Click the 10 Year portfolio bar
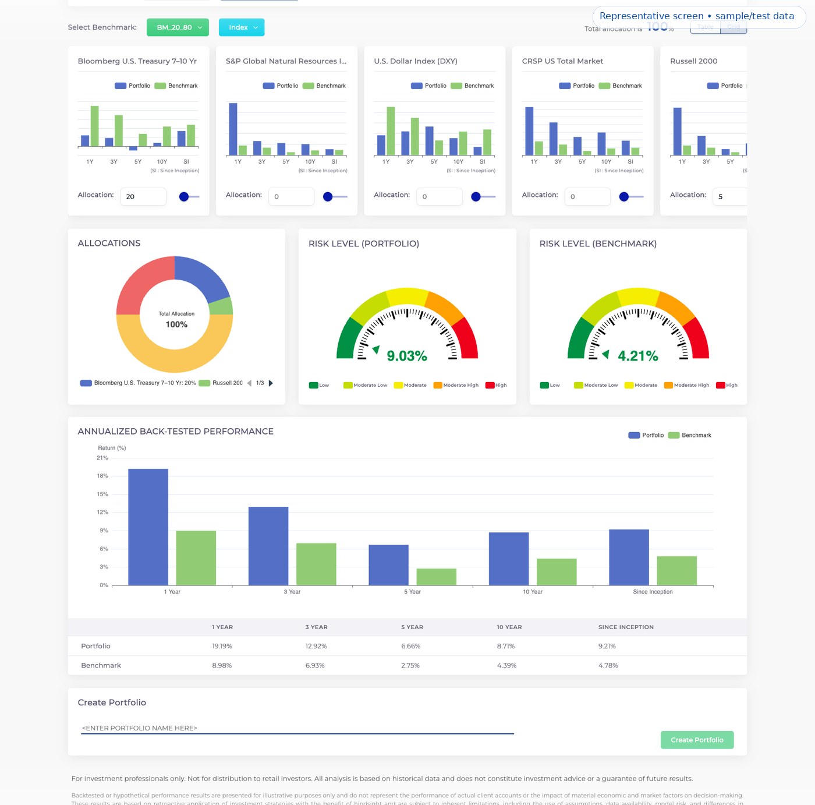The image size is (815, 805). point(509,559)
